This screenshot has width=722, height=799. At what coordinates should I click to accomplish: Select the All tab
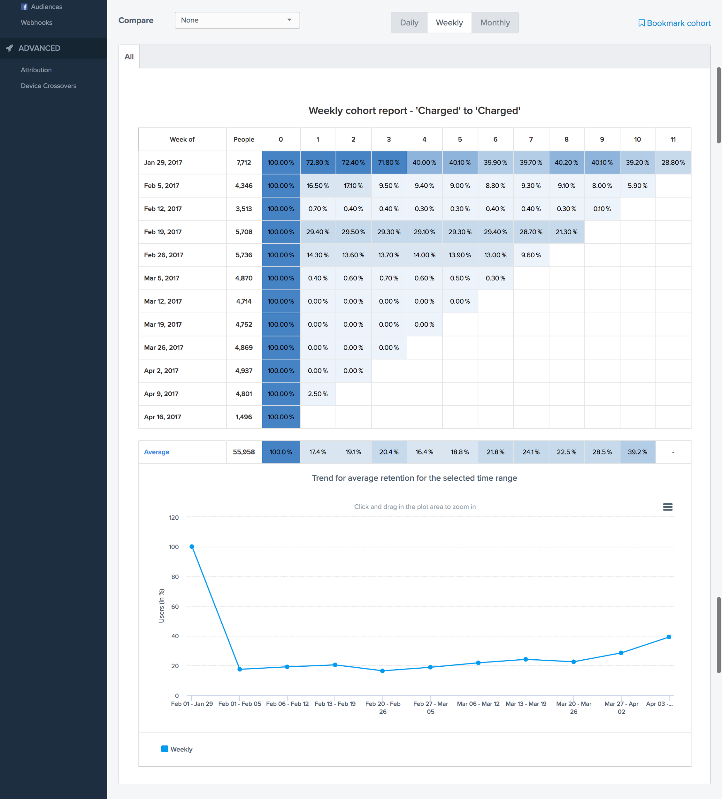(129, 57)
